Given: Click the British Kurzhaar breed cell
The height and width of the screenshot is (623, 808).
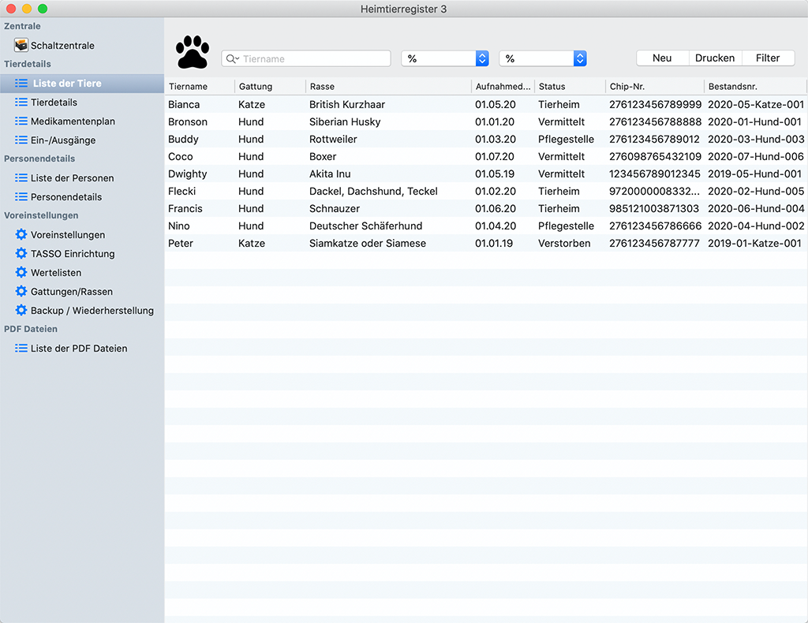Looking at the screenshot, I should pos(347,105).
